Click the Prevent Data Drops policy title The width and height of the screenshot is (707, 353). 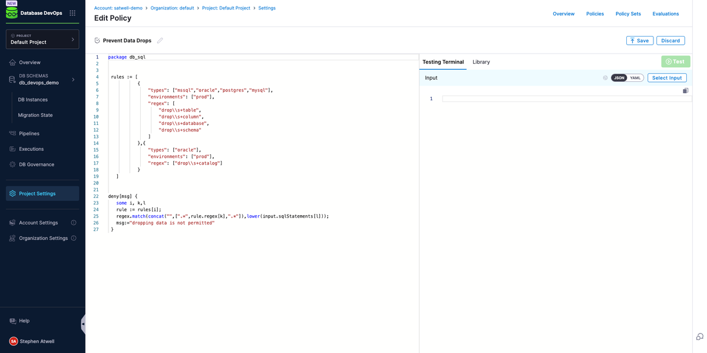point(127,41)
